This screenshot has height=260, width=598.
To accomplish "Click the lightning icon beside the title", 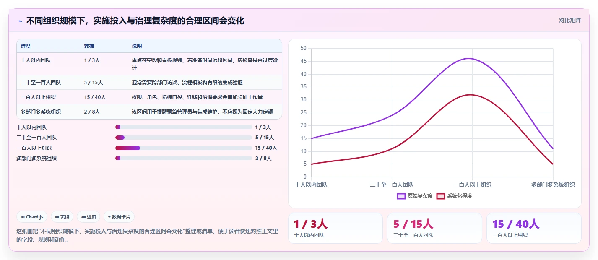I will pyautogui.click(x=20, y=21).
